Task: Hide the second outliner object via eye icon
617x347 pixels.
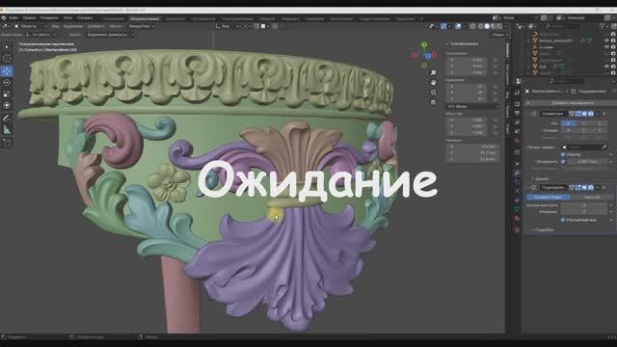Action: point(606,40)
